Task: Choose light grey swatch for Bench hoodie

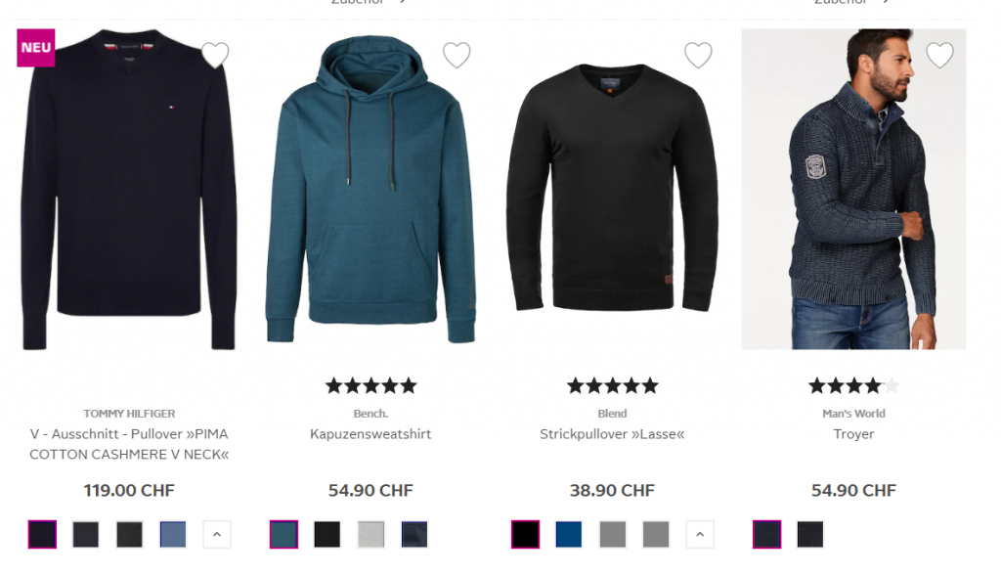Action: point(370,535)
